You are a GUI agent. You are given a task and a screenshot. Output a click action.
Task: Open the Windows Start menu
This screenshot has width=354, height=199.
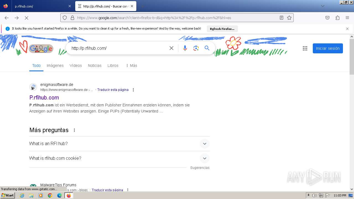[7, 195]
